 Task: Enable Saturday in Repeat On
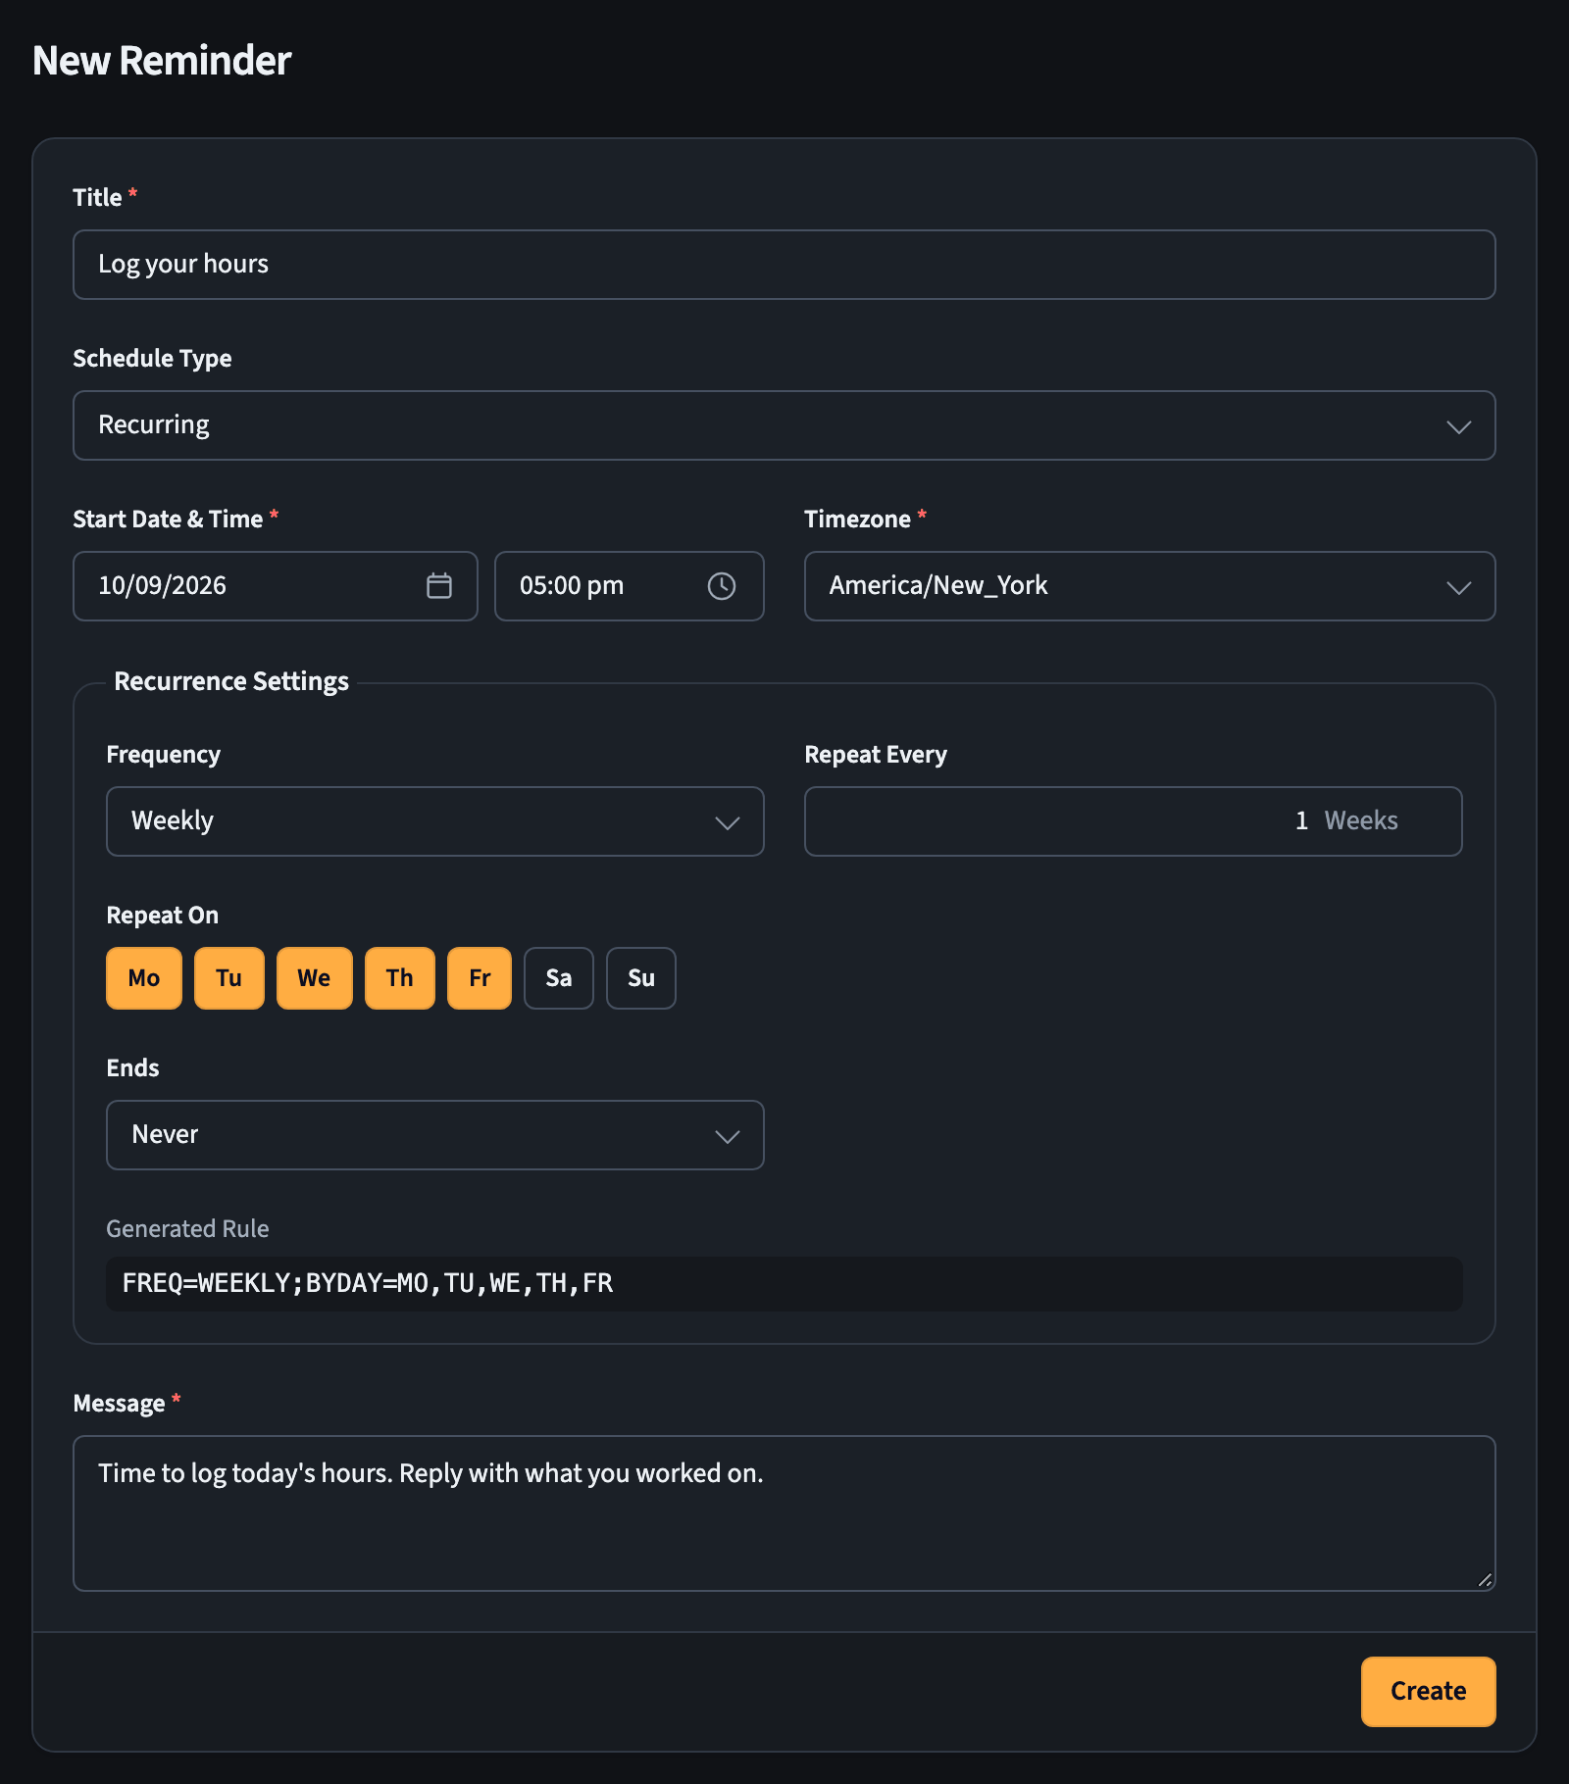point(559,977)
